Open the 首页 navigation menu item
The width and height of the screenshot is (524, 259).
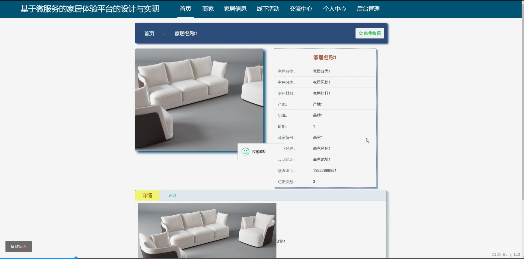click(x=185, y=9)
